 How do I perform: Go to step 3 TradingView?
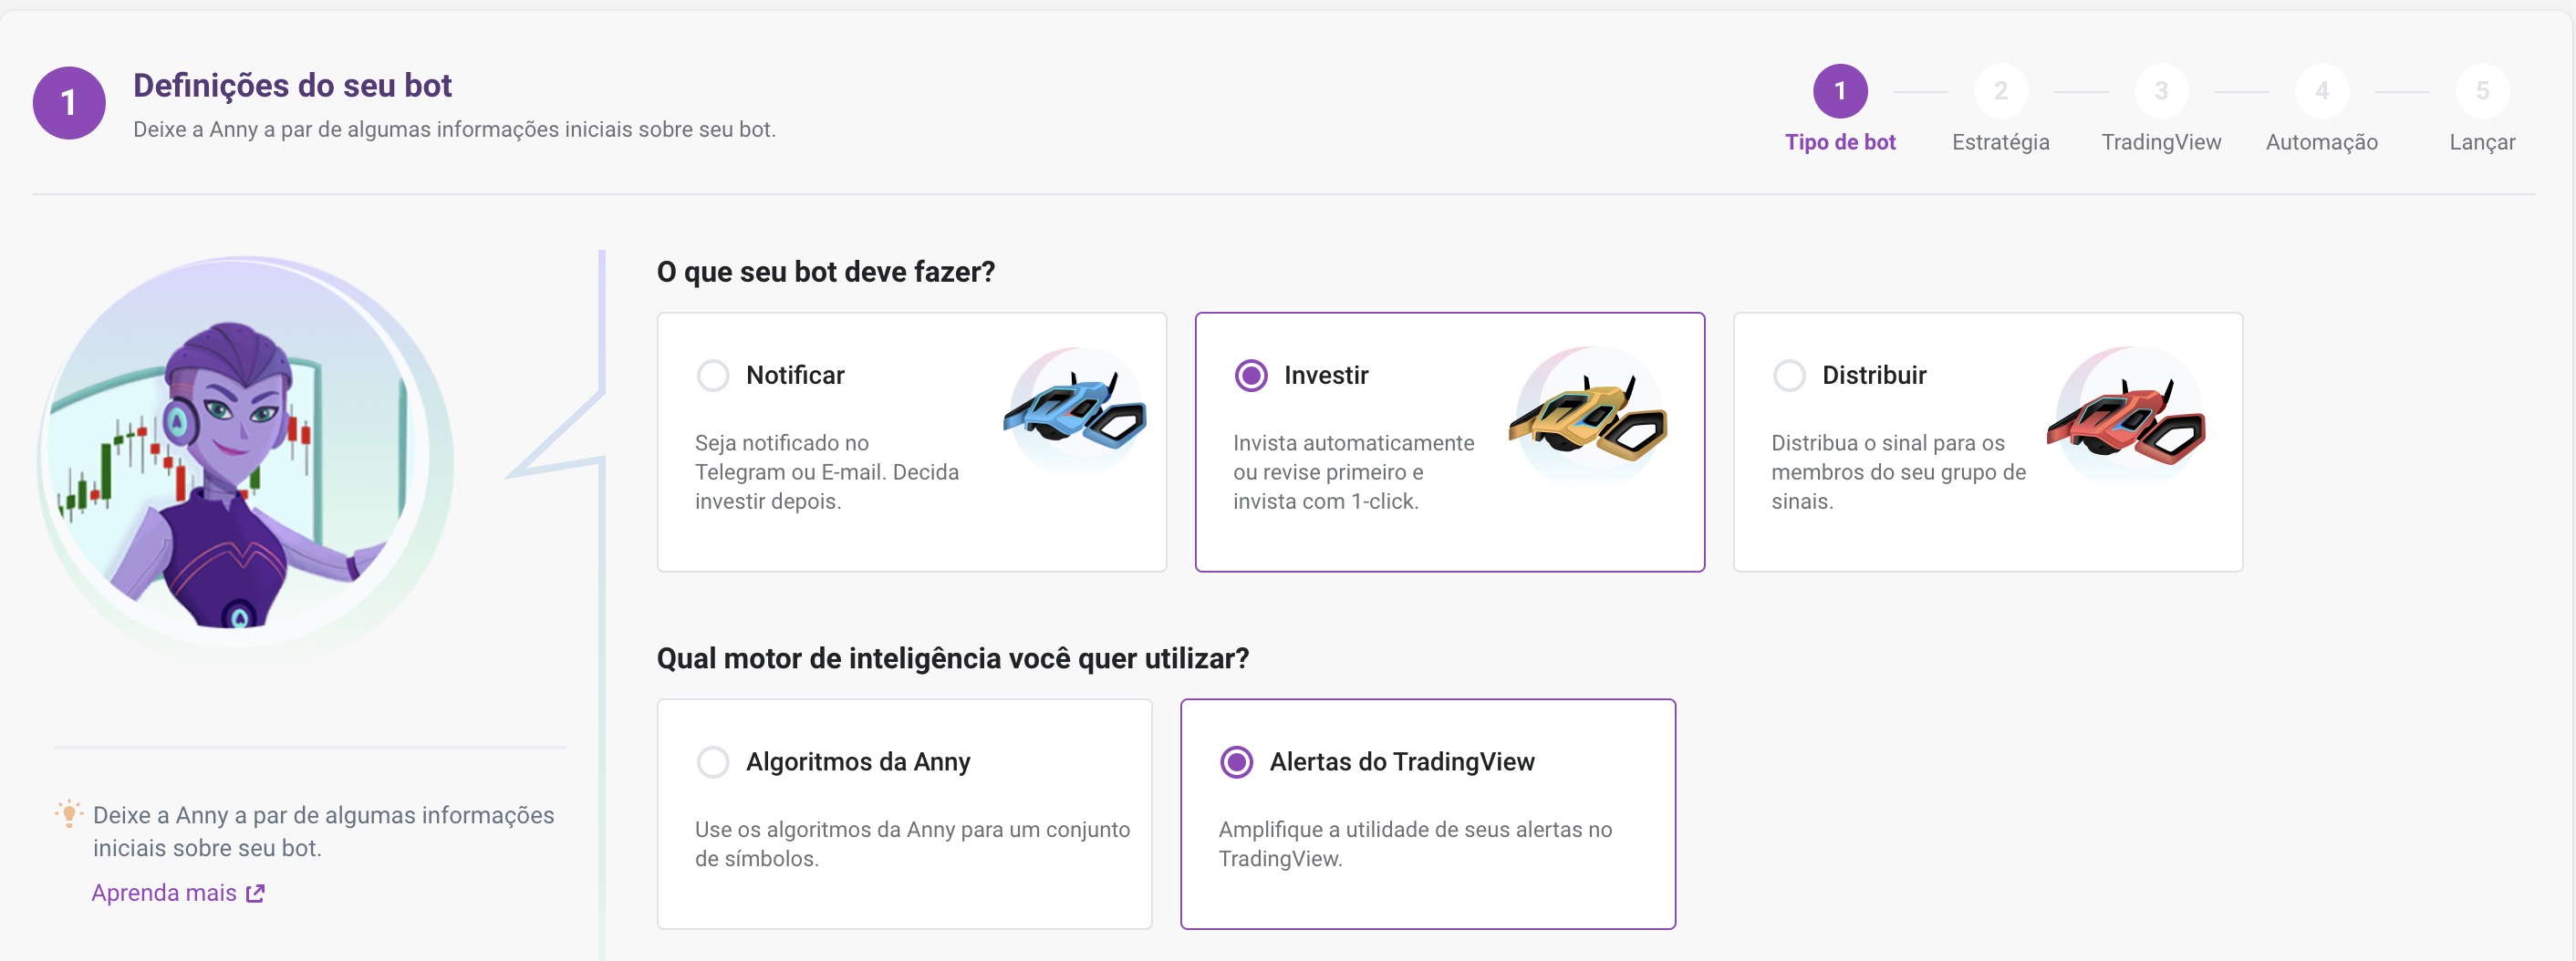tap(2161, 91)
